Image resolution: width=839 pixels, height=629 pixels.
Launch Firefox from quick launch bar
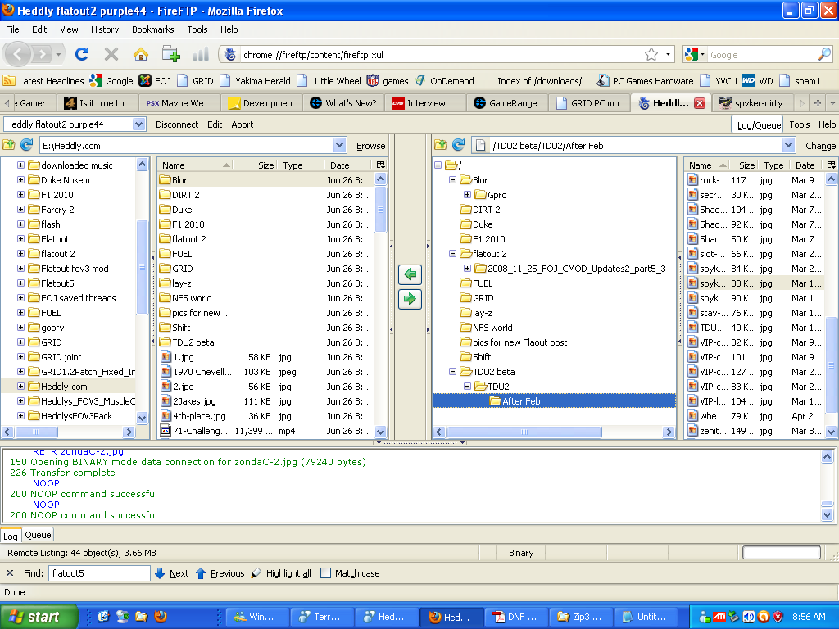[x=160, y=617]
